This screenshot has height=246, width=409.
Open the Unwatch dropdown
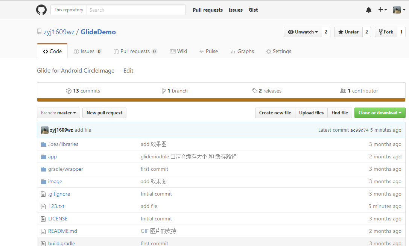click(x=303, y=32)
